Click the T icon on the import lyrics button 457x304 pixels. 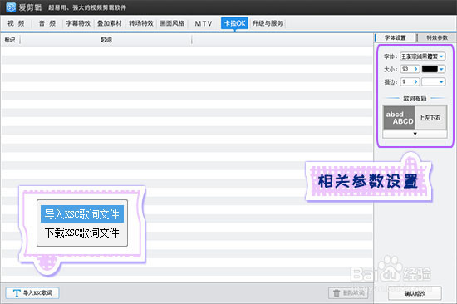point(17,293)
